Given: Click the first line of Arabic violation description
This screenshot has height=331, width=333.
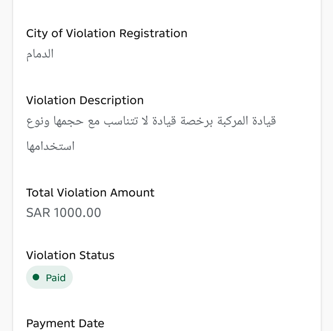Looking at the screenshot, I should 151,122.
